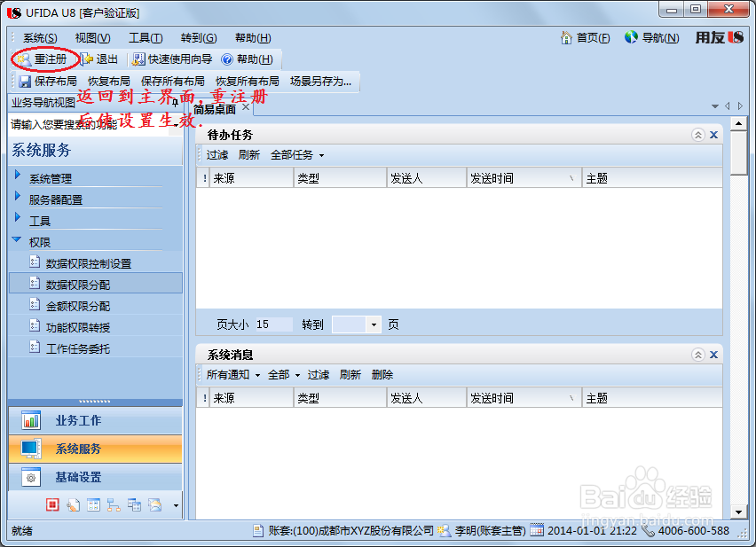
Task: Select 系统服务 navigation group
Action: tap(96, 449)
